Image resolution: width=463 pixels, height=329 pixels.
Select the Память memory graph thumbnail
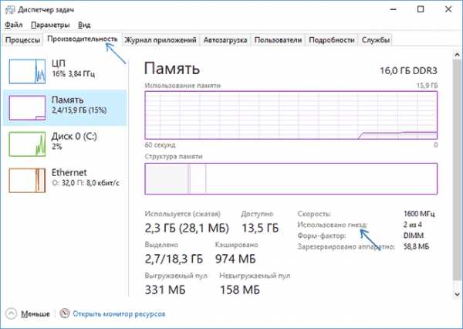(25, 107)
